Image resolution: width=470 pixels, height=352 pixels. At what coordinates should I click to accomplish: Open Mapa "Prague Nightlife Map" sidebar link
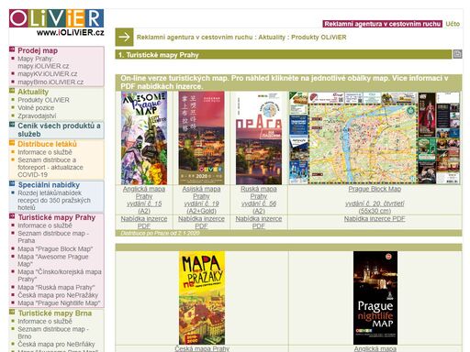pos(59,303)
